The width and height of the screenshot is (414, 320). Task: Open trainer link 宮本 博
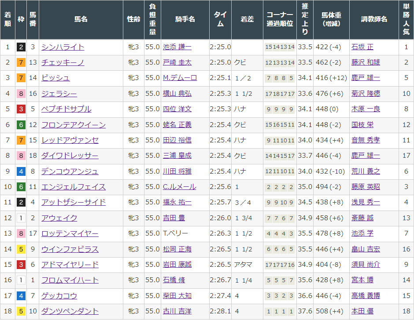click(x=362, y=280)
